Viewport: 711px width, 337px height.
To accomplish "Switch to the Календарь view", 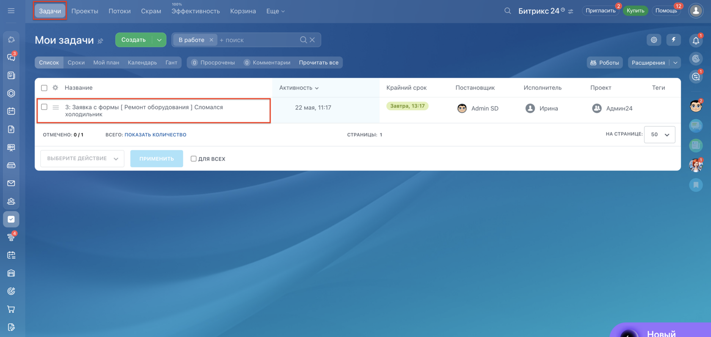I will point(142,63).
